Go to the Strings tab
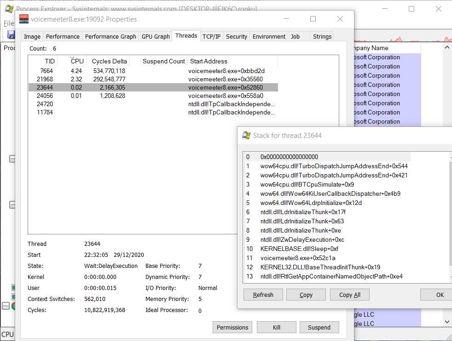 coord(322,37)
